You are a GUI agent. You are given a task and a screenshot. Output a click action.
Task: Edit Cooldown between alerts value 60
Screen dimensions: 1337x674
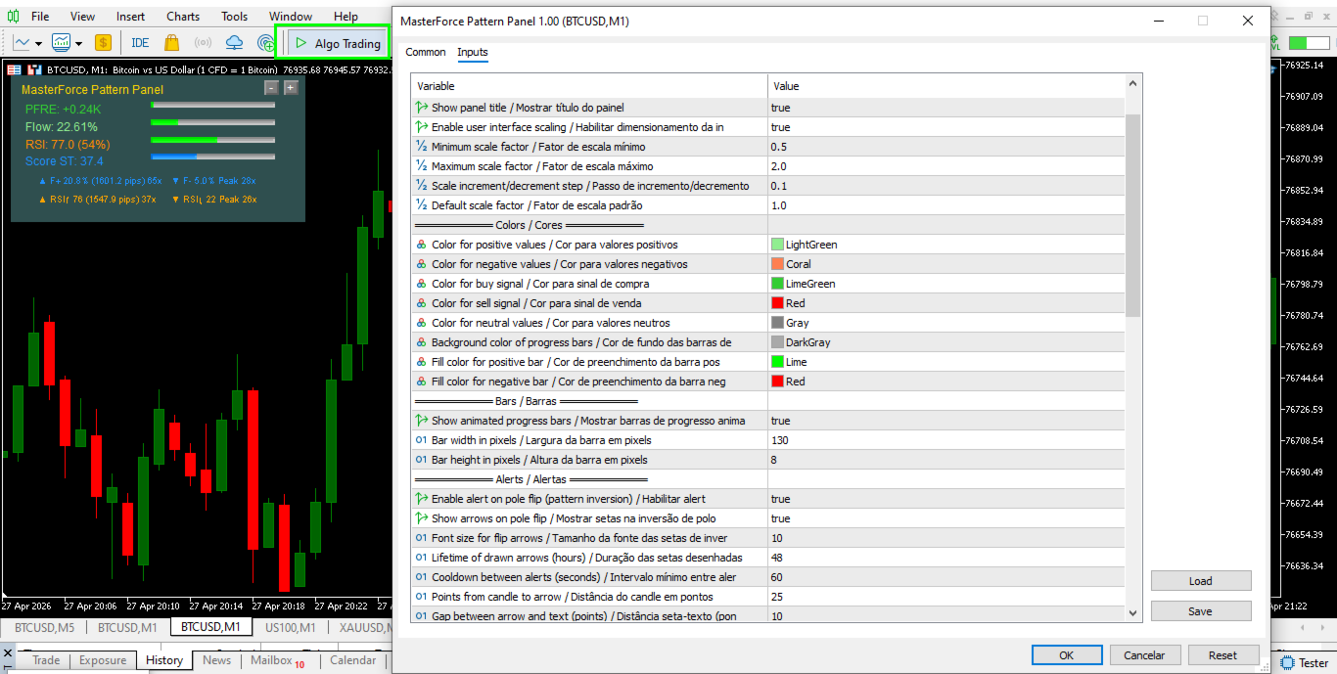click(946, 577)
